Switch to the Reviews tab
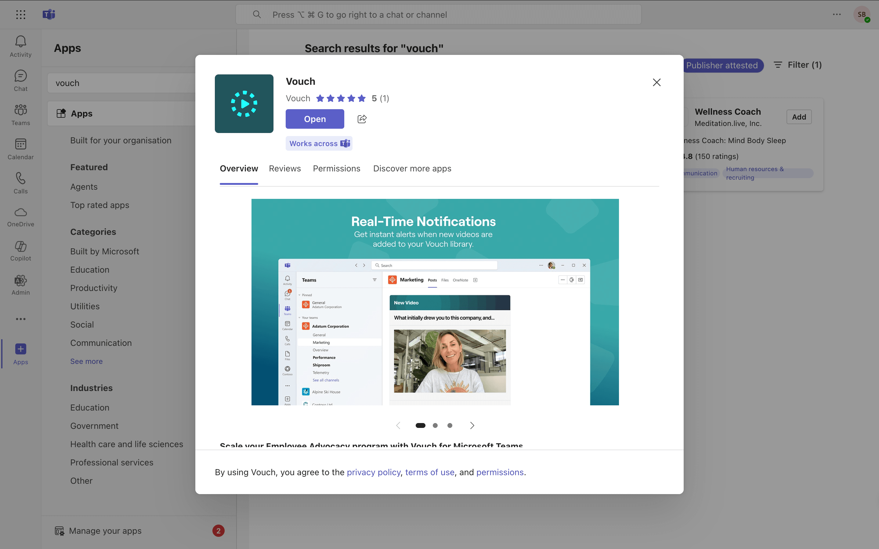Image resolution: width=879 pixels, height=549 pixels. [x=285, y=168]
